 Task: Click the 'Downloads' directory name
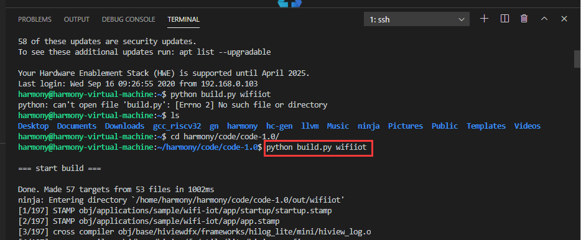click(x=124, y=126)
